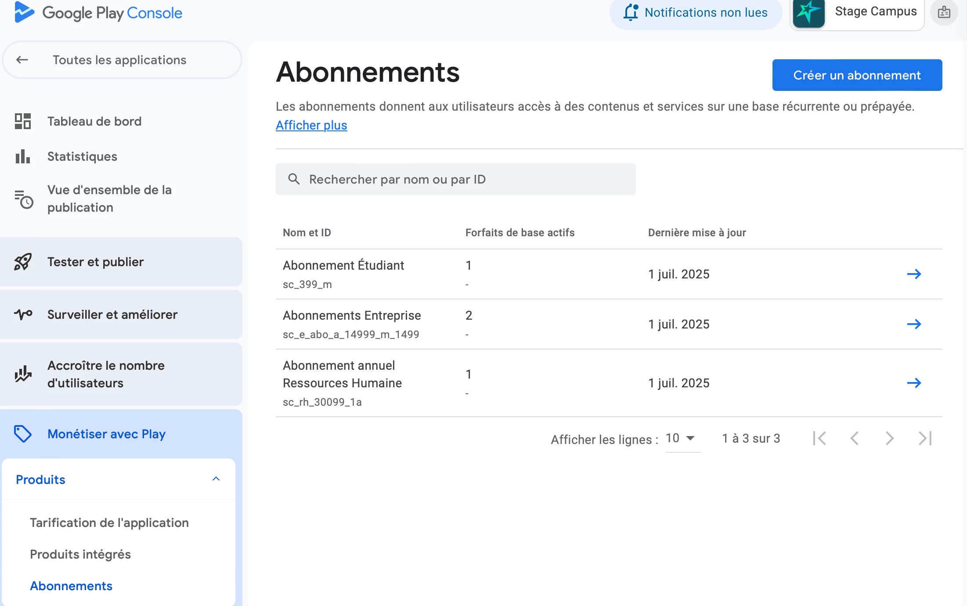Collapse the Produits section chevron

coord(216,479)
